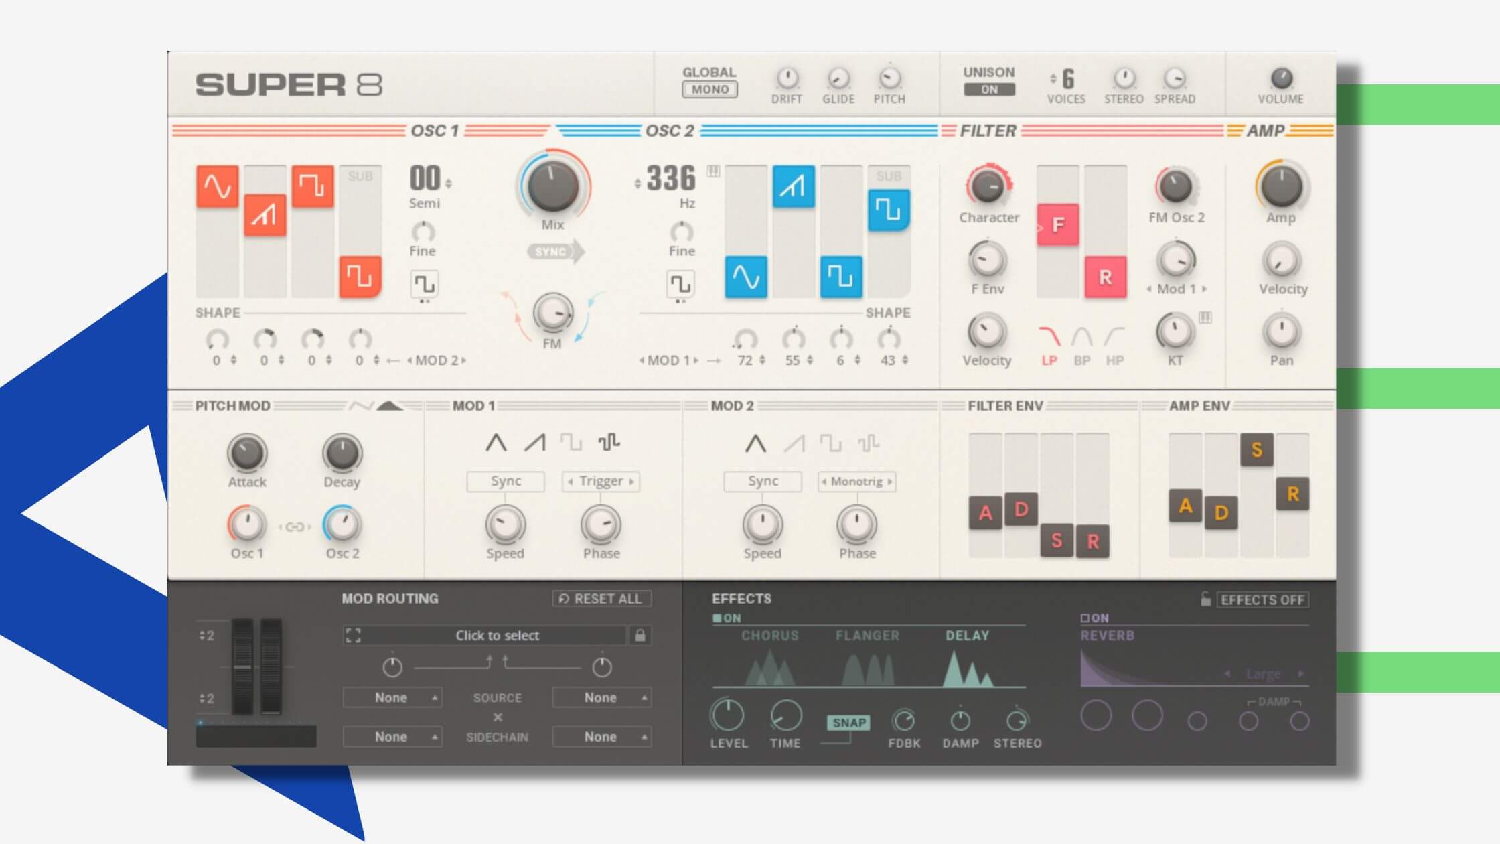
Task: Click the RESET ALL button
Action: [601, 598]
